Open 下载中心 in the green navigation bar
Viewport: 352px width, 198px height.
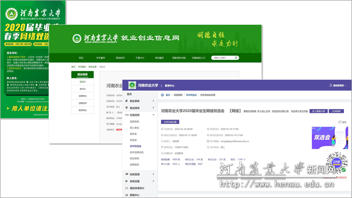[x=140, y=58]
